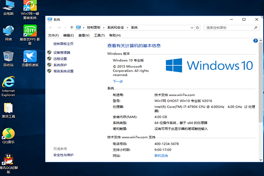The height and width of the screenshot is (176, 264).
Task: Expand recent locations dropdown arrow
Action: click(x=65, y=28)
